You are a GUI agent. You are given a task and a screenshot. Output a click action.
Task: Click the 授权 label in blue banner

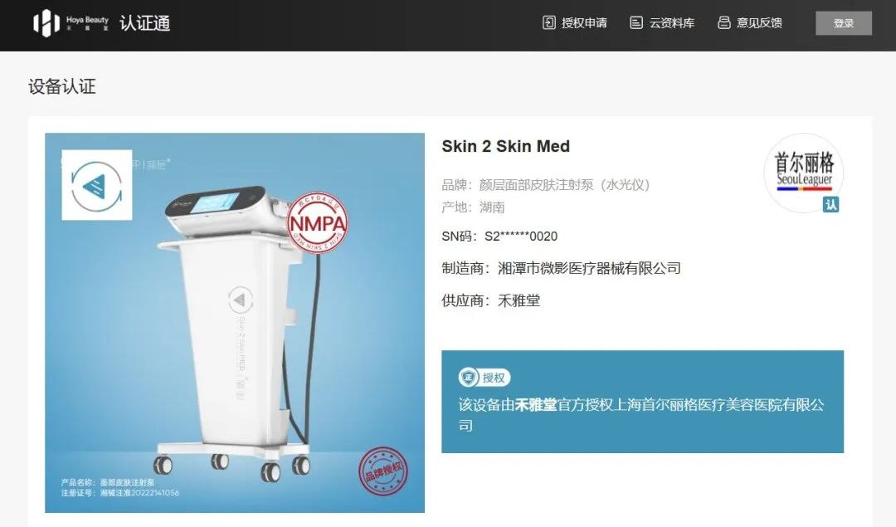coord(494,378)
